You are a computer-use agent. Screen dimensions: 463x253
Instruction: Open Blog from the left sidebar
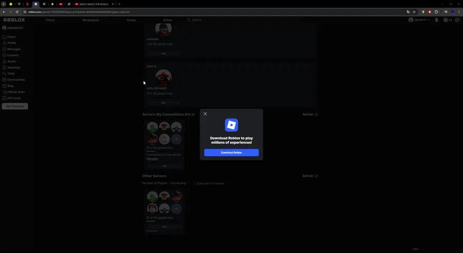click(x=8, y=86)
